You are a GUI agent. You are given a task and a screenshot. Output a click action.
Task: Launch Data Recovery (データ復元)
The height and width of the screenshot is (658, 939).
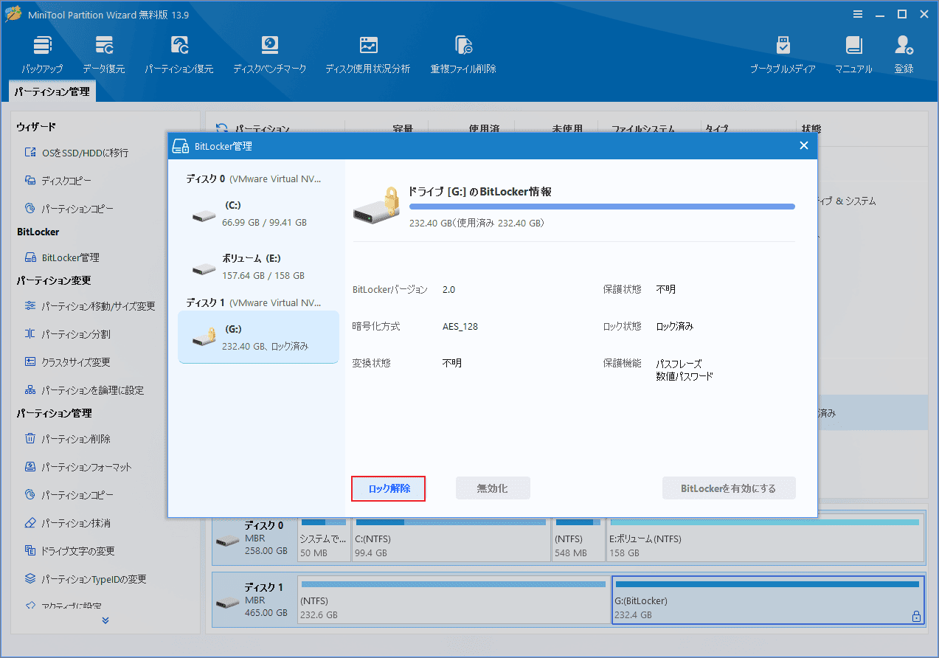click(104, 54)
